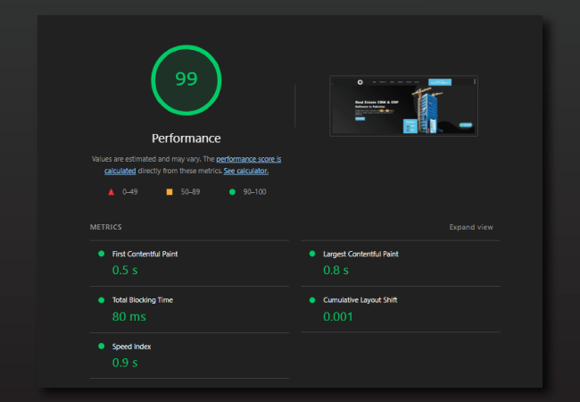This screenshot has height=402, width=580.
Task: Expand the Largest Contentful Paint metric row
Action: tap(360, 254)
